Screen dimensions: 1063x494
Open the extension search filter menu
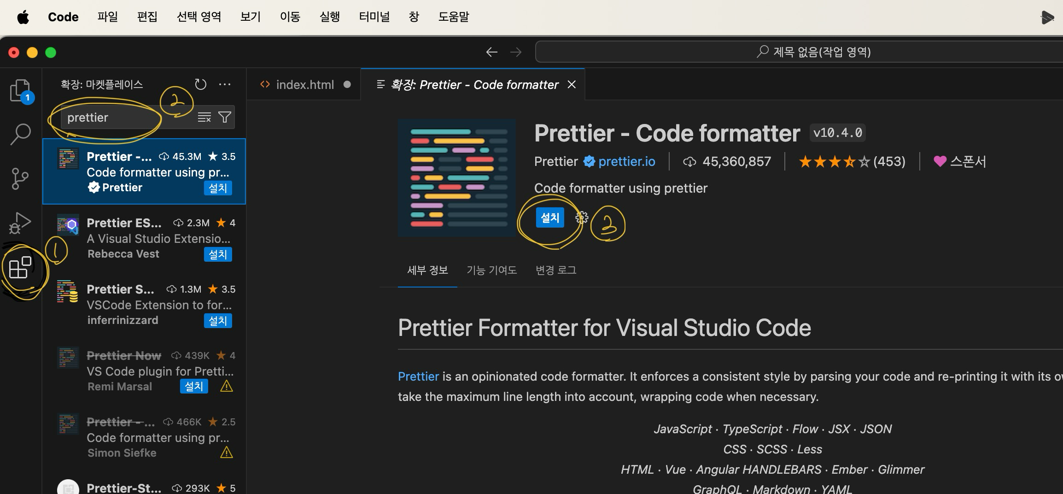(x=224, y=118)
